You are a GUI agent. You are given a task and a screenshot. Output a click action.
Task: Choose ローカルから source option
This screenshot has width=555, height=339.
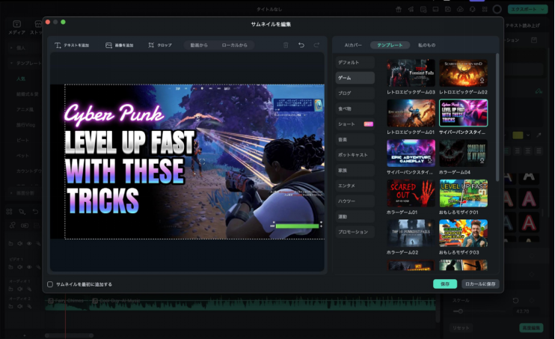coord(235,45)
